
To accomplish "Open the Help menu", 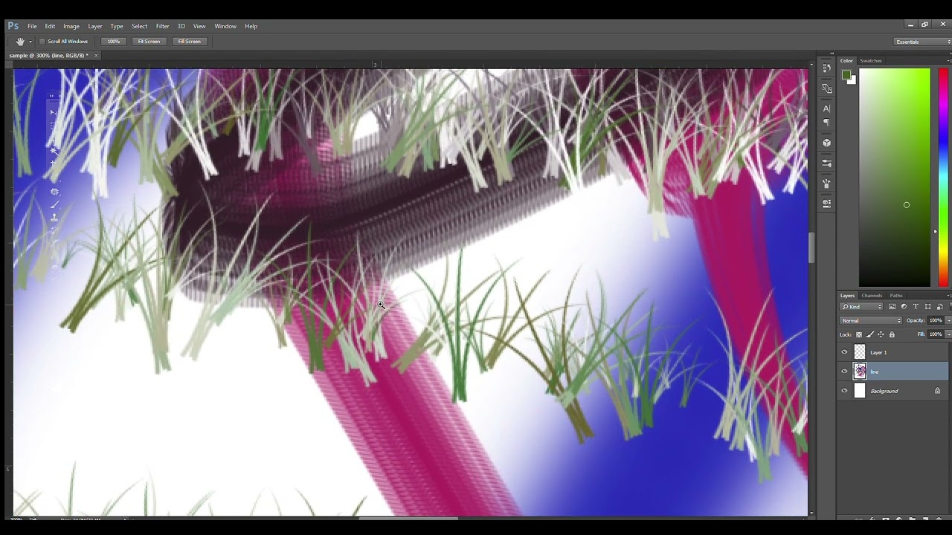I will click(251, 26).
